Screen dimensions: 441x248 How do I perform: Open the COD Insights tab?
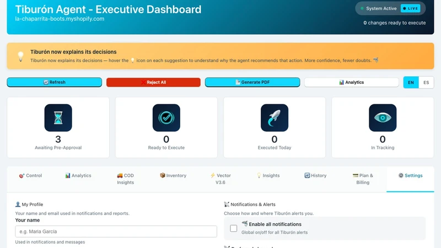pyautogui.click(x=126, y=179)
